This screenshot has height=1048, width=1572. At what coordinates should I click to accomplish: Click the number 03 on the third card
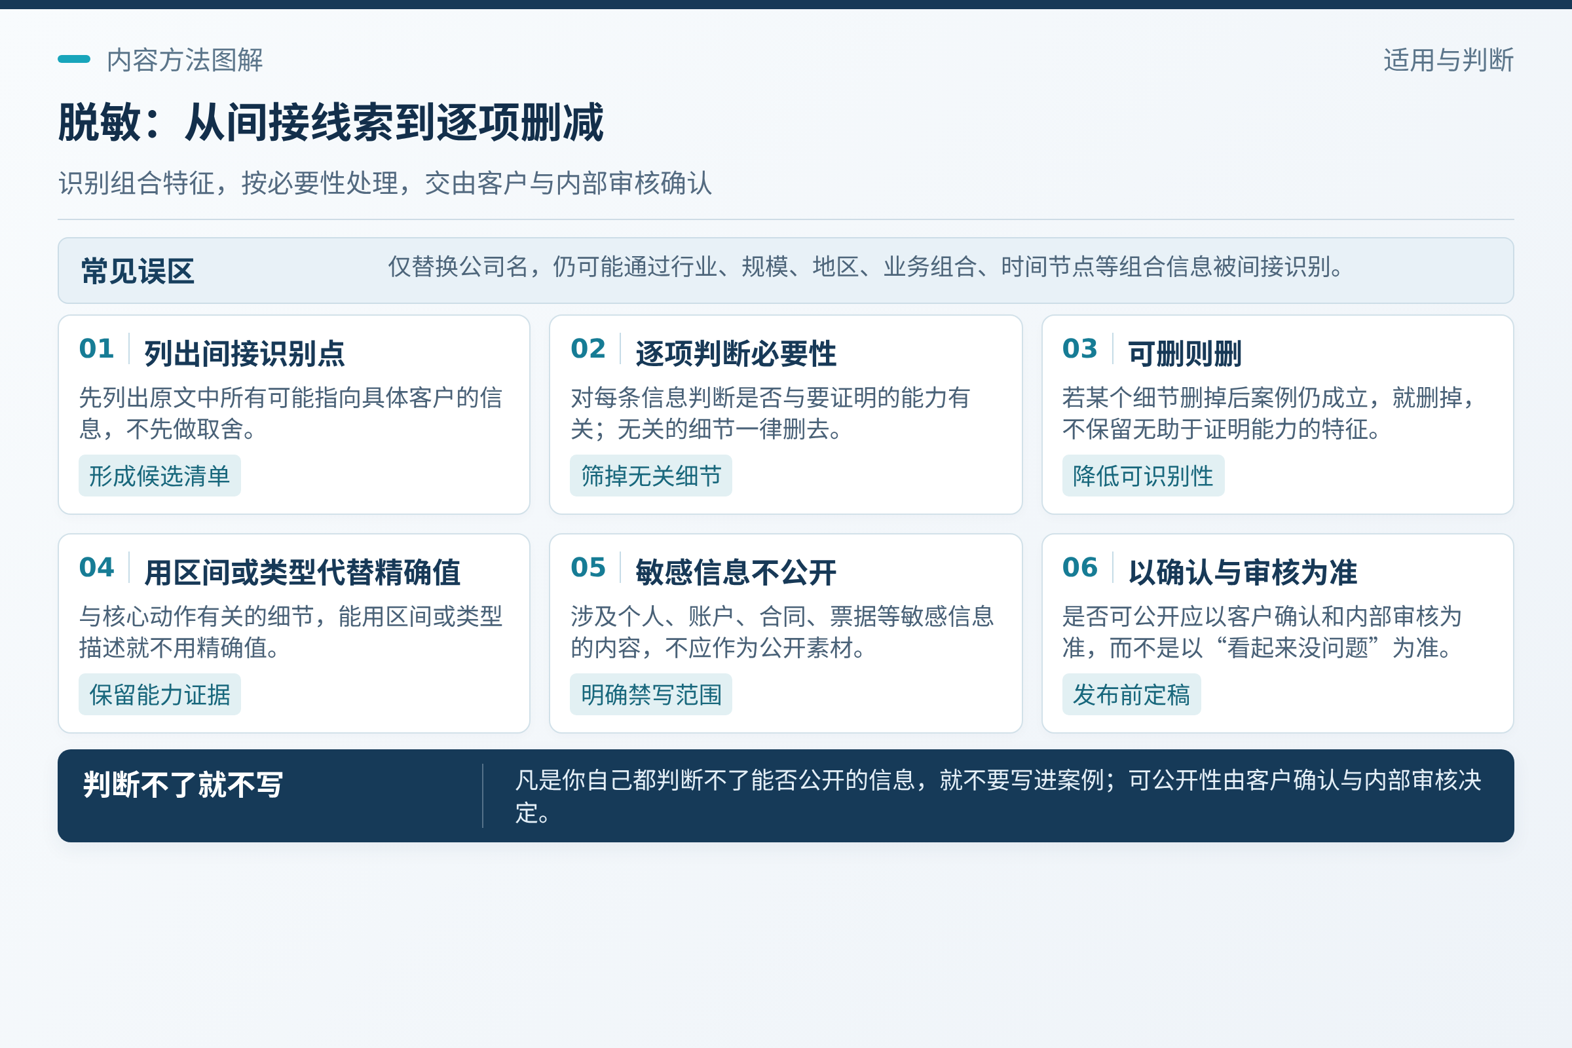pos(1080,348)
